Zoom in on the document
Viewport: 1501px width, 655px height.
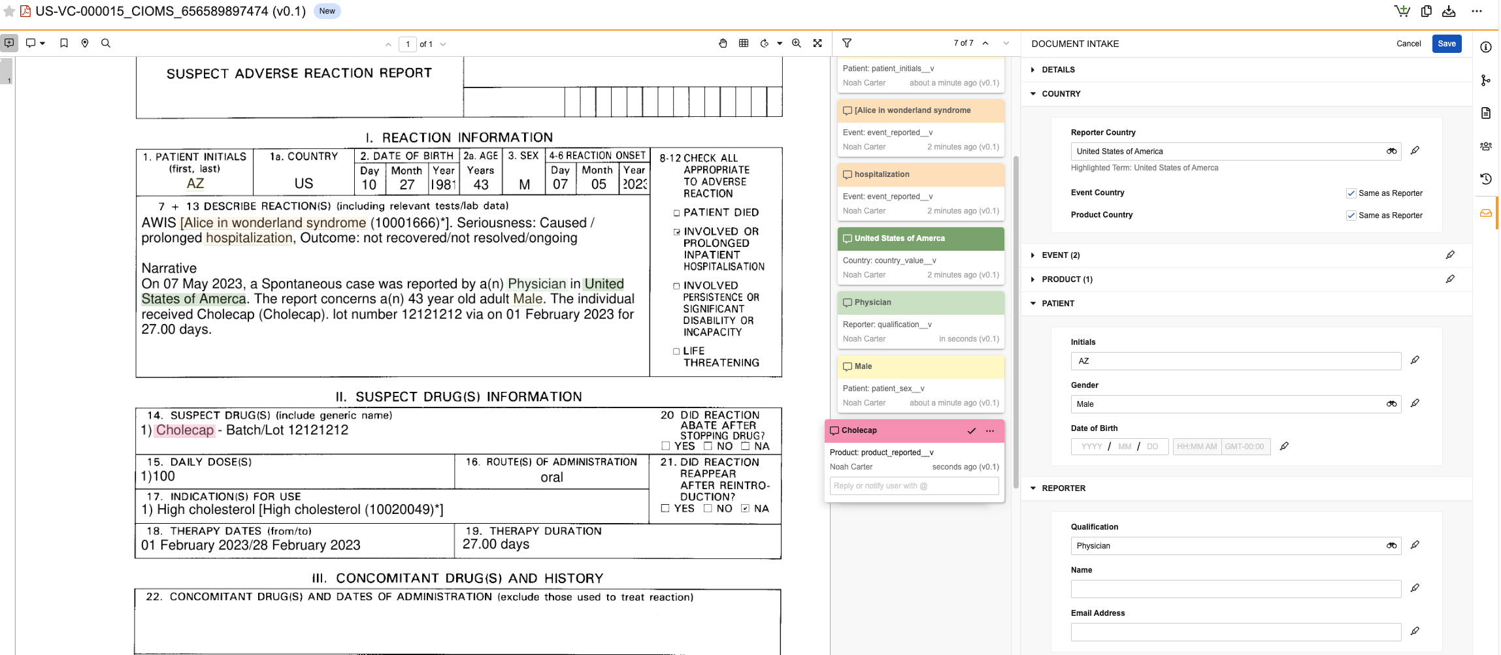pyautogui.click(x=797, y=43)
